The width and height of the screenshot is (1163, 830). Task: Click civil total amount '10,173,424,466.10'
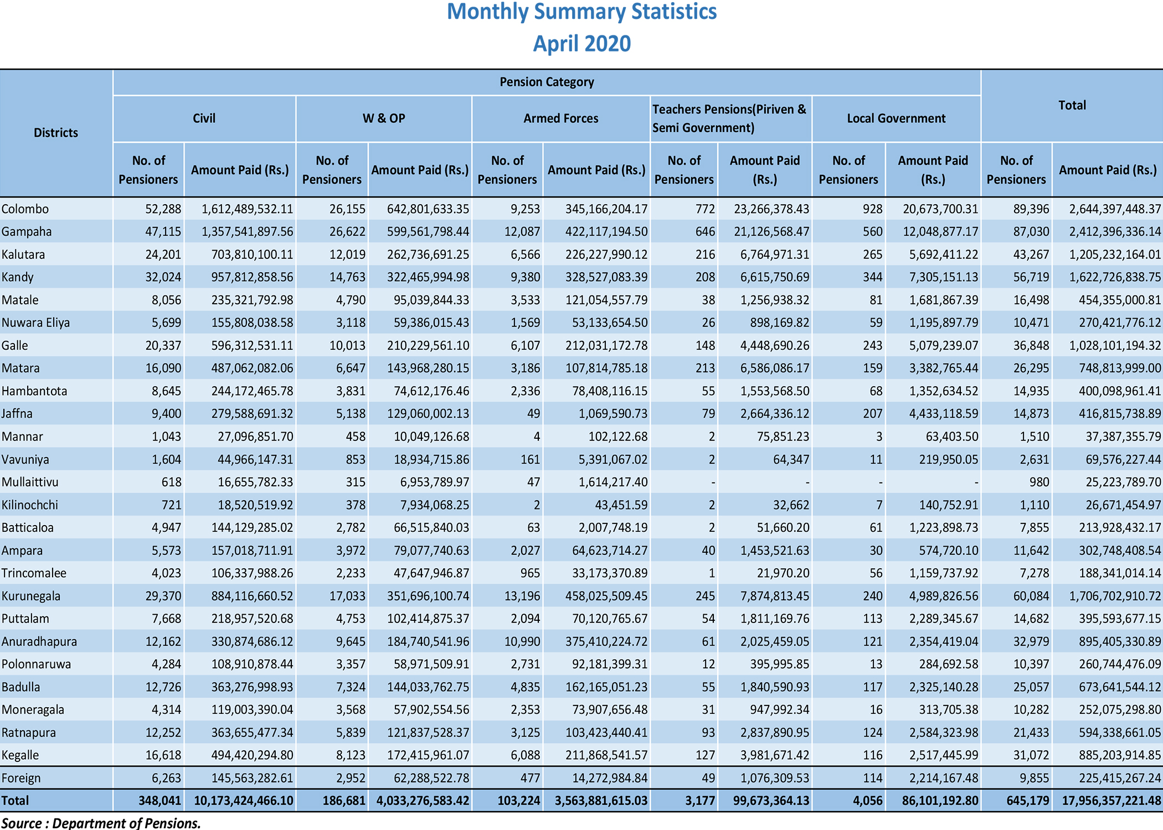pyautogui.click(x=244, y=801)
